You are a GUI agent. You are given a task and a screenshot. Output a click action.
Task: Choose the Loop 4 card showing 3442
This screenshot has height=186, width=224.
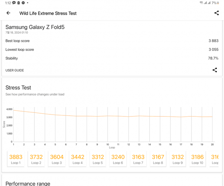[77, 159]
